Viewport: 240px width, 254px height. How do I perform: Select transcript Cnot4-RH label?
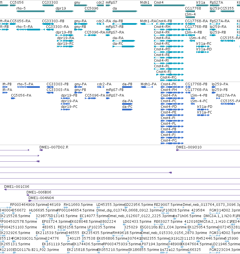pos(162,27)
